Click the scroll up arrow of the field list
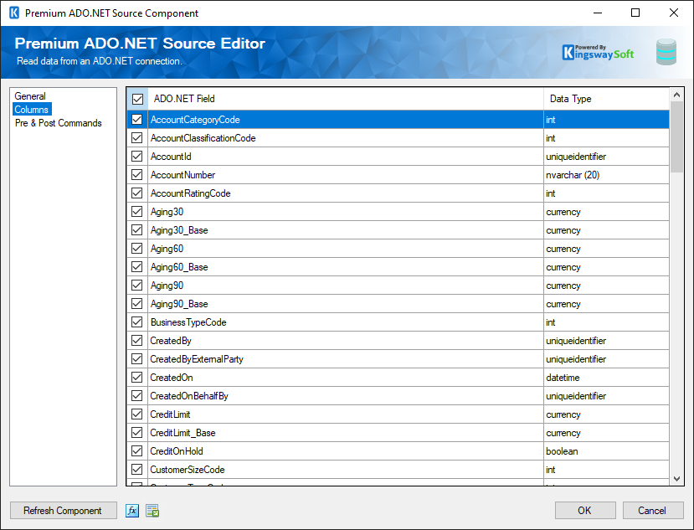The width and height of the screenshot is (694, 530). point(676,95)
